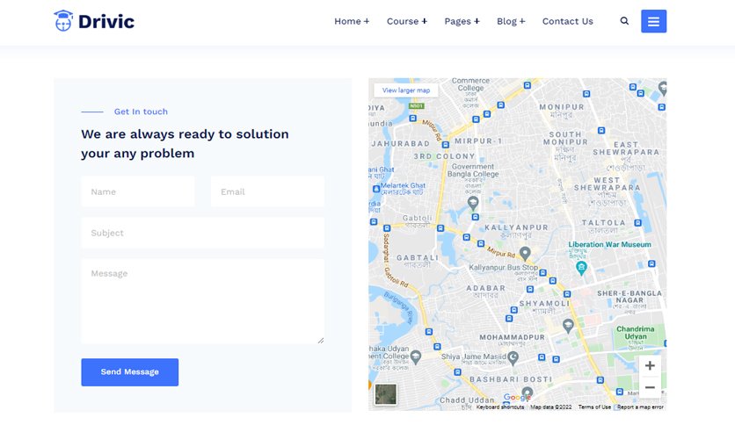Screen dimensions: 735x425
Task: Click Government Bangla College pin
Action: click(473, 203)
